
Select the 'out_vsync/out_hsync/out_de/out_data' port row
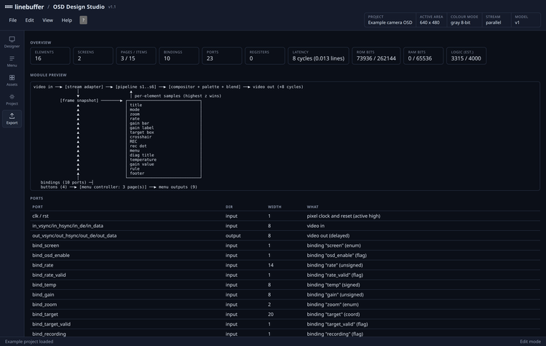point(285,235)
